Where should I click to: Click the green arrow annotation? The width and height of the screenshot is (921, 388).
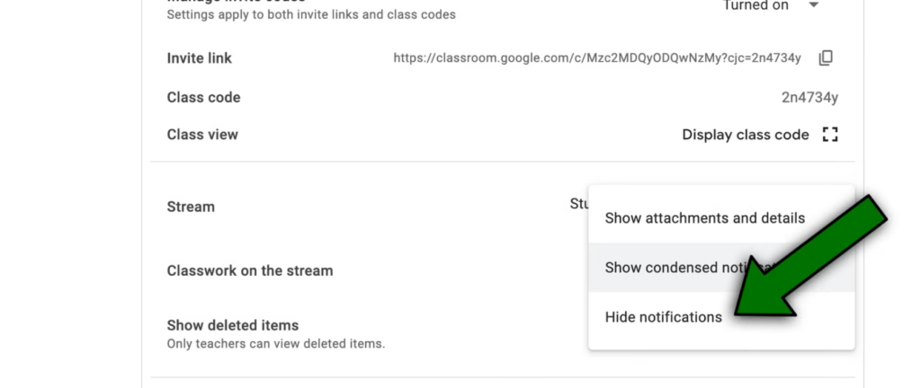pos(810,258)
